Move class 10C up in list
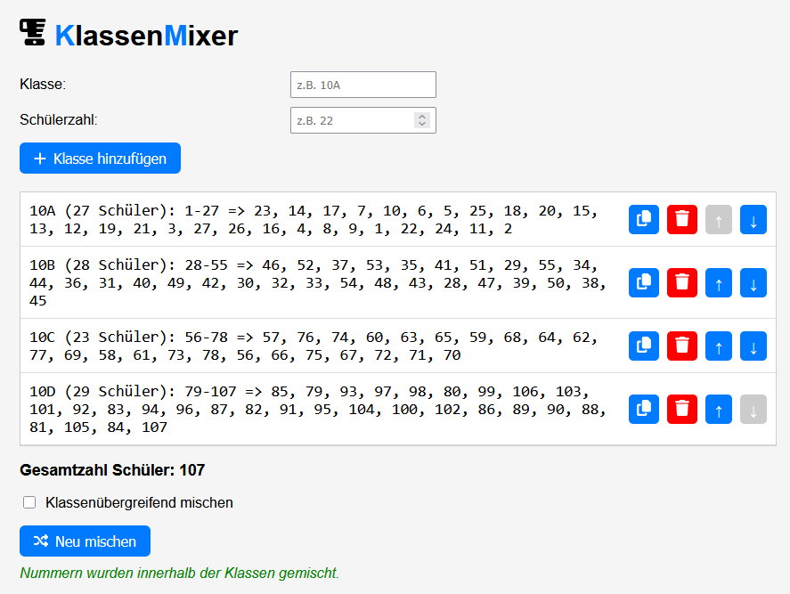 click(719, 346)
